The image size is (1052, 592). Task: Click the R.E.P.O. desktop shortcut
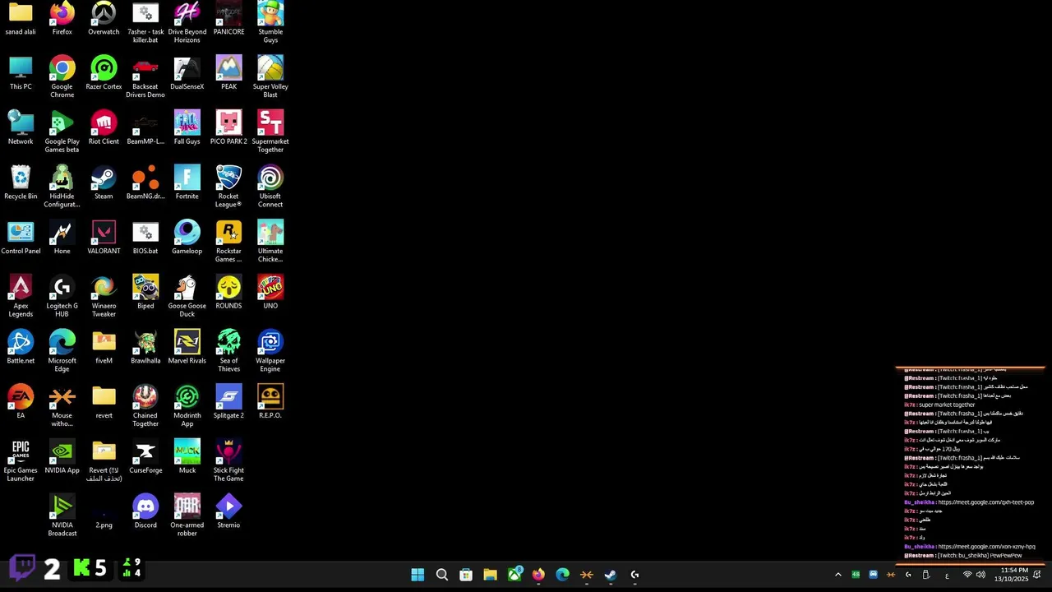click(x=270, y=402)
